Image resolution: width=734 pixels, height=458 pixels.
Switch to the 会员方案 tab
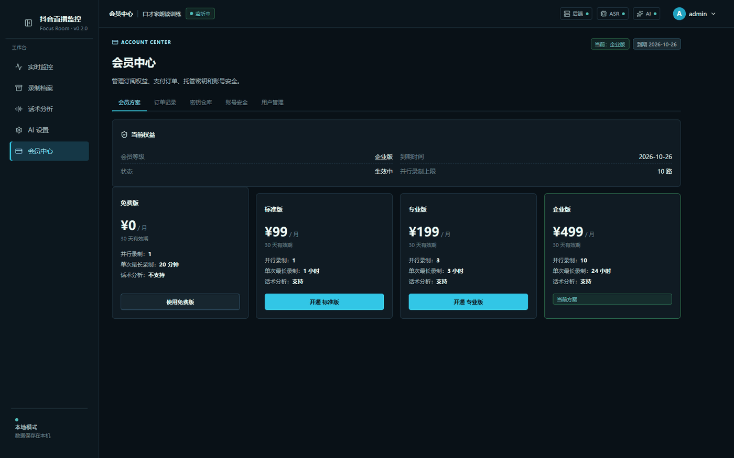[129, 103]
